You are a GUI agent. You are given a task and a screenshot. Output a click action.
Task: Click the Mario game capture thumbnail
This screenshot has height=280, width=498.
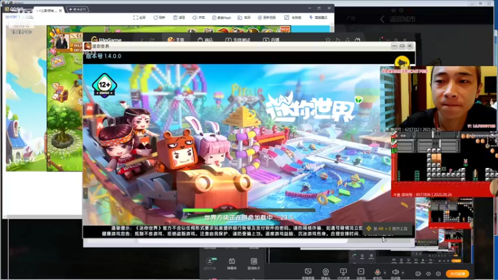444,164
